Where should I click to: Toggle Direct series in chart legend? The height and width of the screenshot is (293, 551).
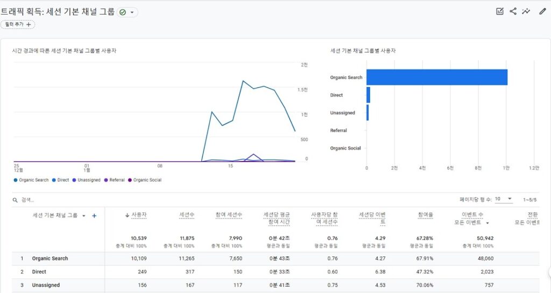pyautogui.click(x=60, y=180)
